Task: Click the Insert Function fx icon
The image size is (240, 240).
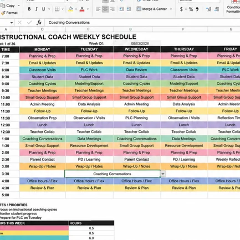Action: tap(39, 23)
